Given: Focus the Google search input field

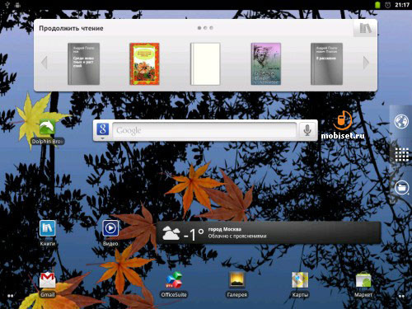Looking at the screenshot, I should [204, 130].
